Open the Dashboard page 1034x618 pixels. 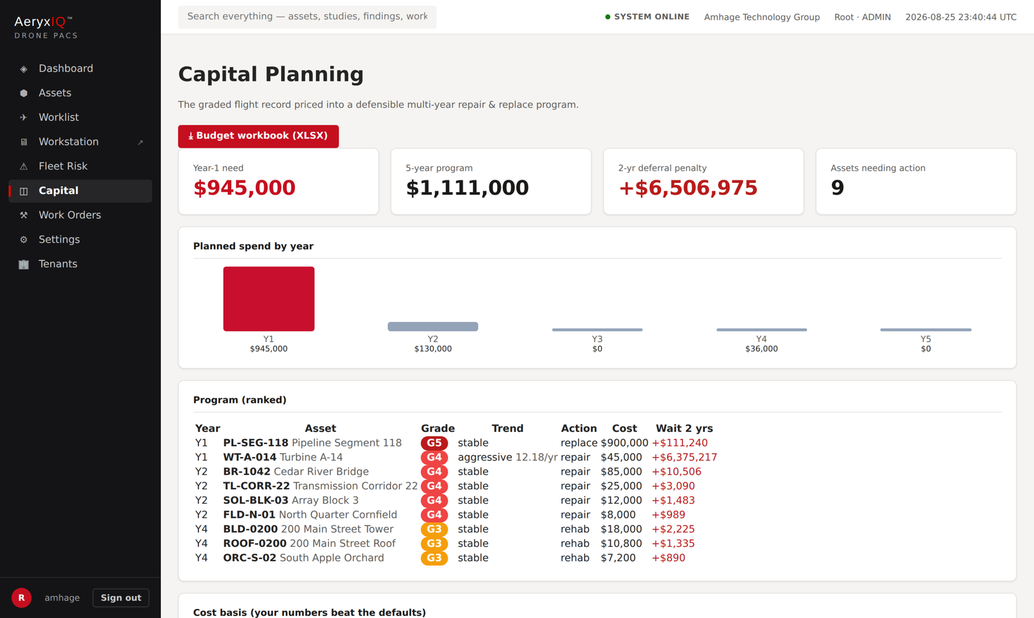[80, 69]
